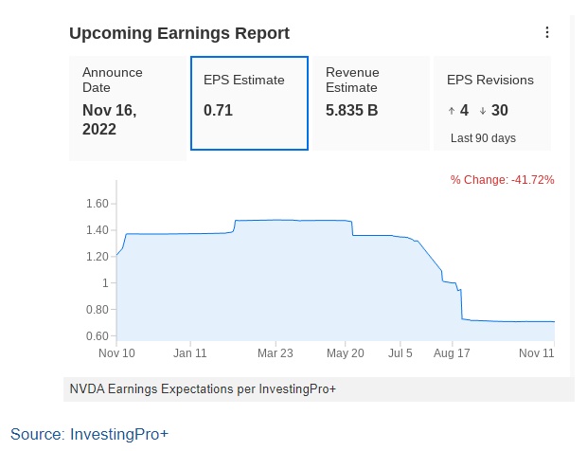Screen dimensions: 587x451
Task: Open the three-dot options menu
Action: pos(546,33)
